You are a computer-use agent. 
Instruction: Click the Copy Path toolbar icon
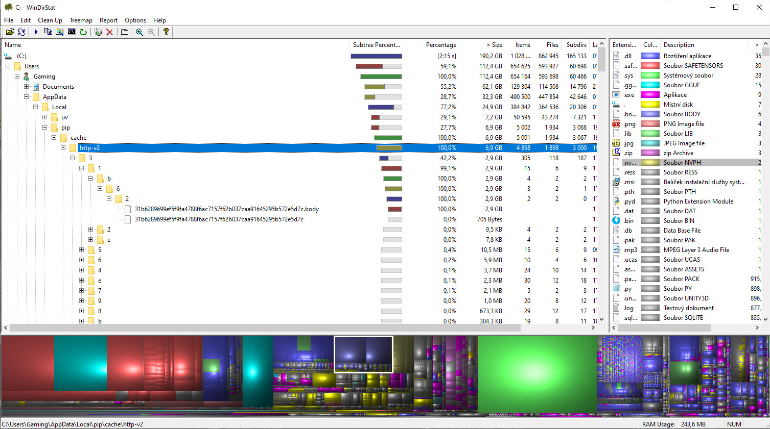(x=48, y=32)
